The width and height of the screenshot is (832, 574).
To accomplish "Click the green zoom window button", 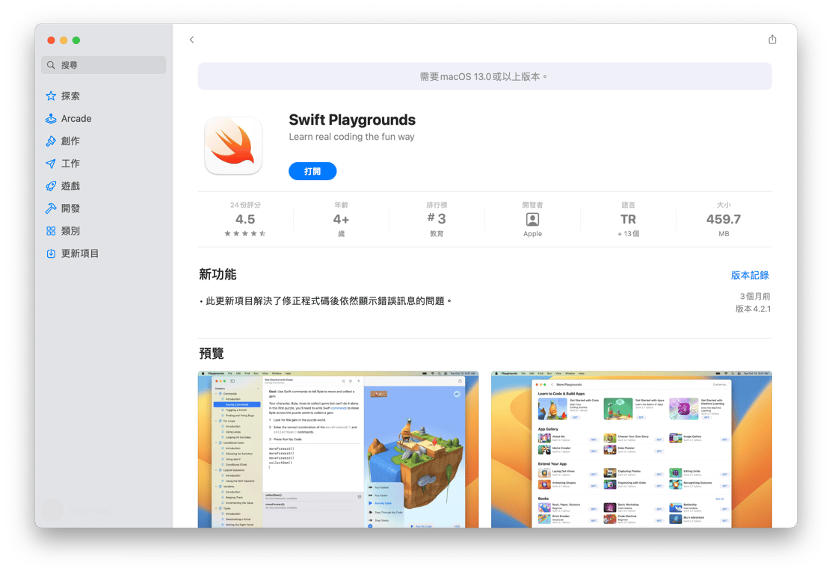I will [x=76, y=40].
